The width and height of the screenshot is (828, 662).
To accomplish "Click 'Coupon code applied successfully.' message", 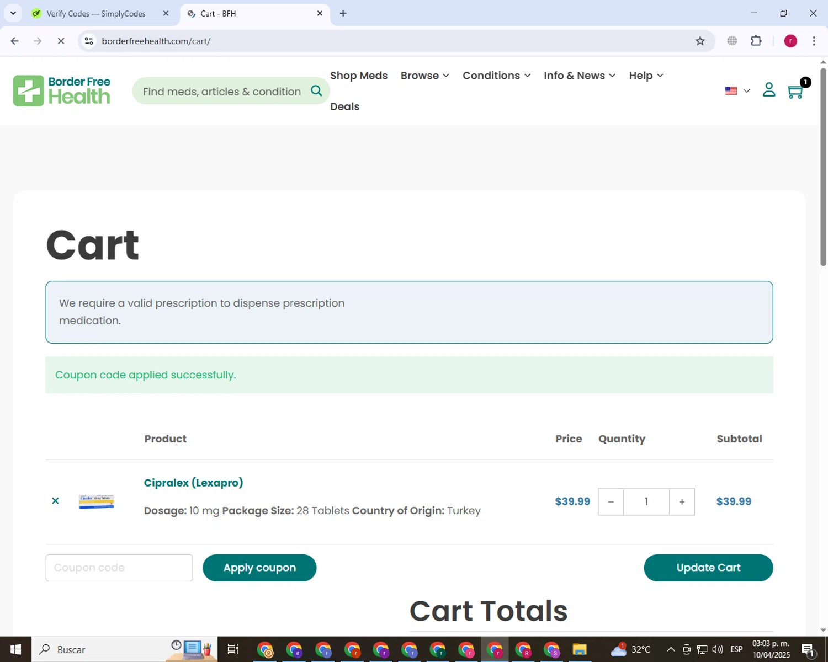I will (x=146, y=375).
